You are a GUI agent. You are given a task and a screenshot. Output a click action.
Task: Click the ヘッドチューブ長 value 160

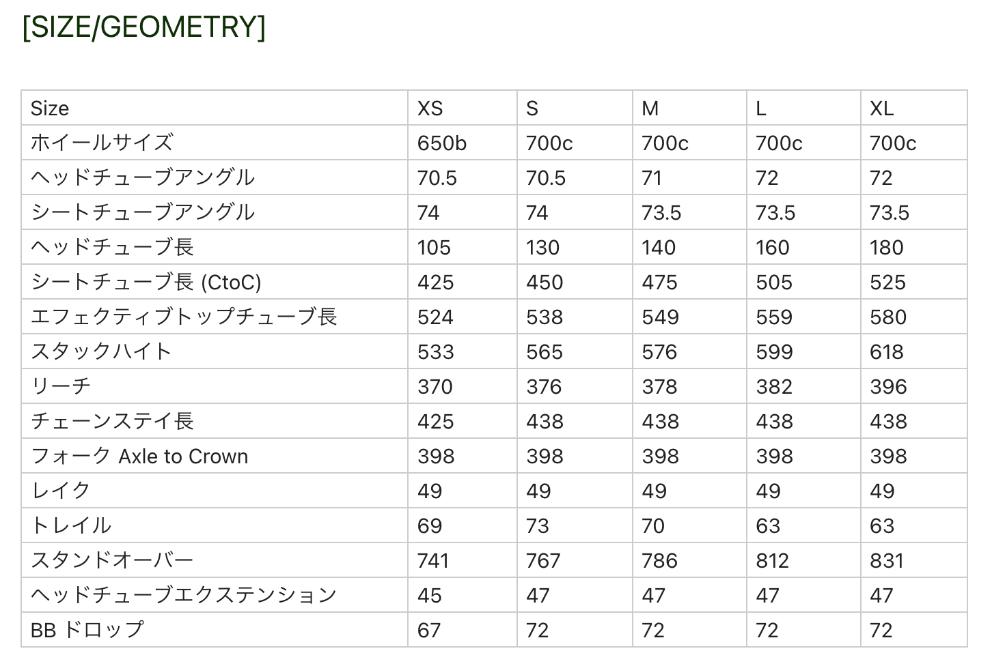pos(773,248)
